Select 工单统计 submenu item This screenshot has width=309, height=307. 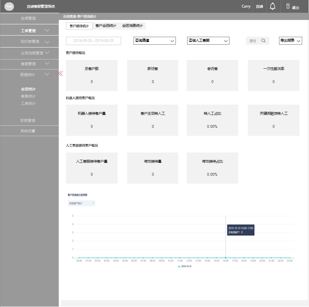click(28, 103)
